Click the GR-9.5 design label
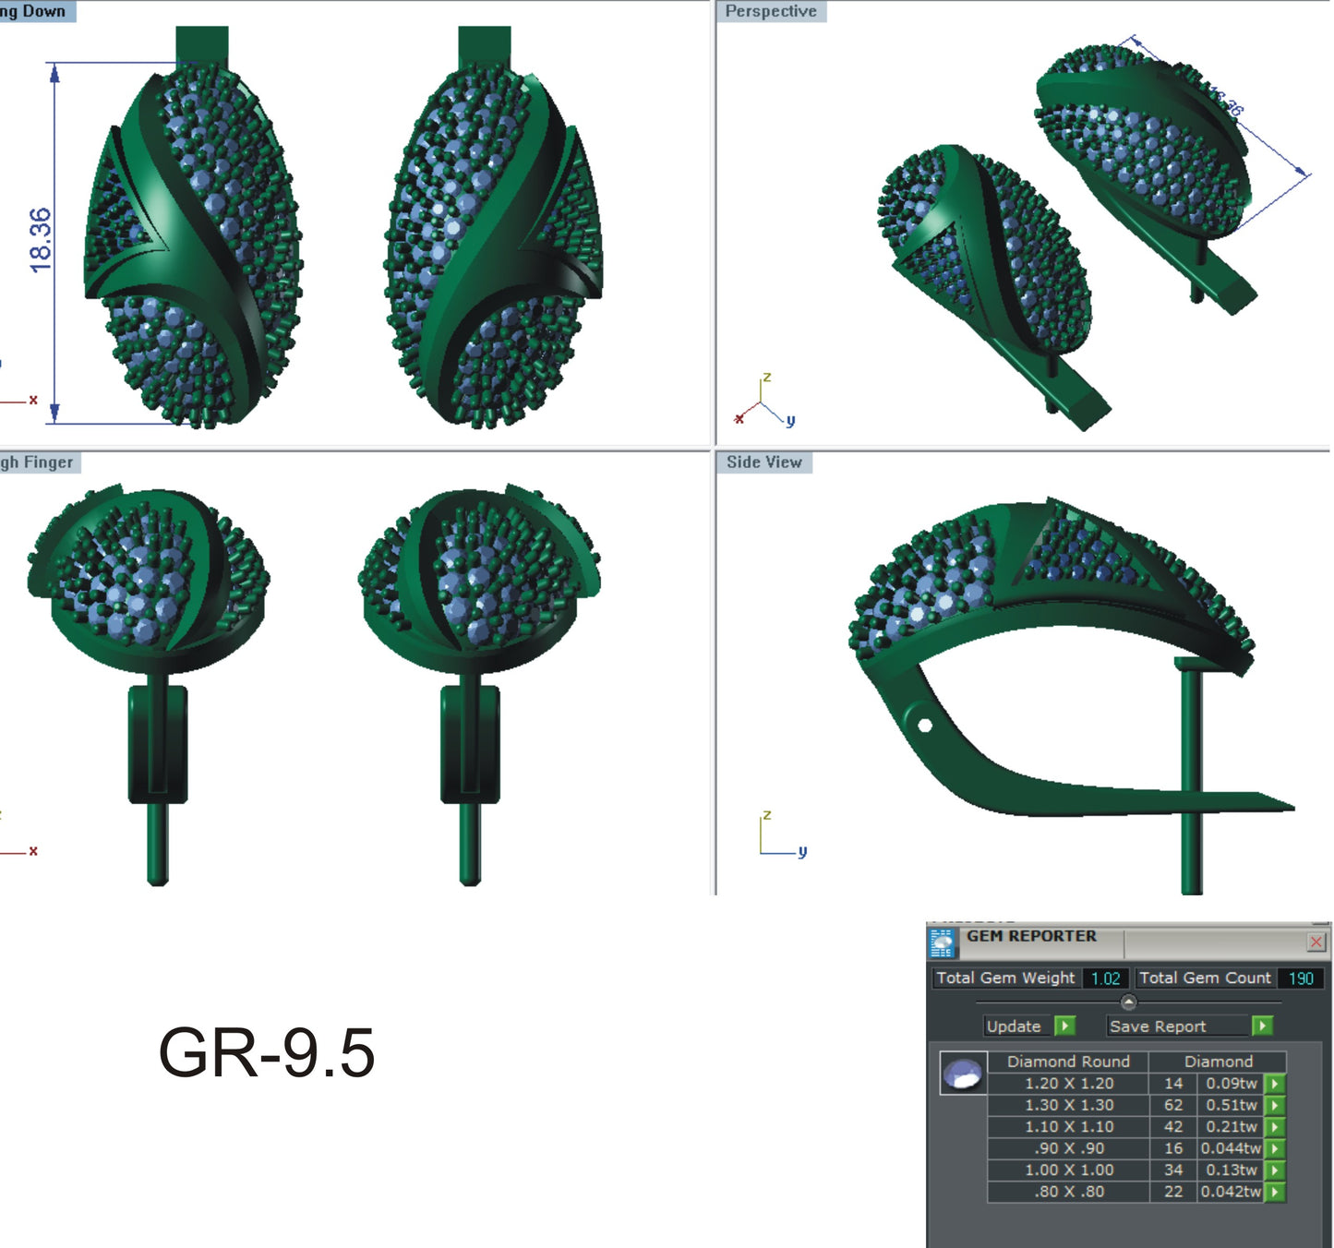1334x1248 pixels. coord(267,1053)
